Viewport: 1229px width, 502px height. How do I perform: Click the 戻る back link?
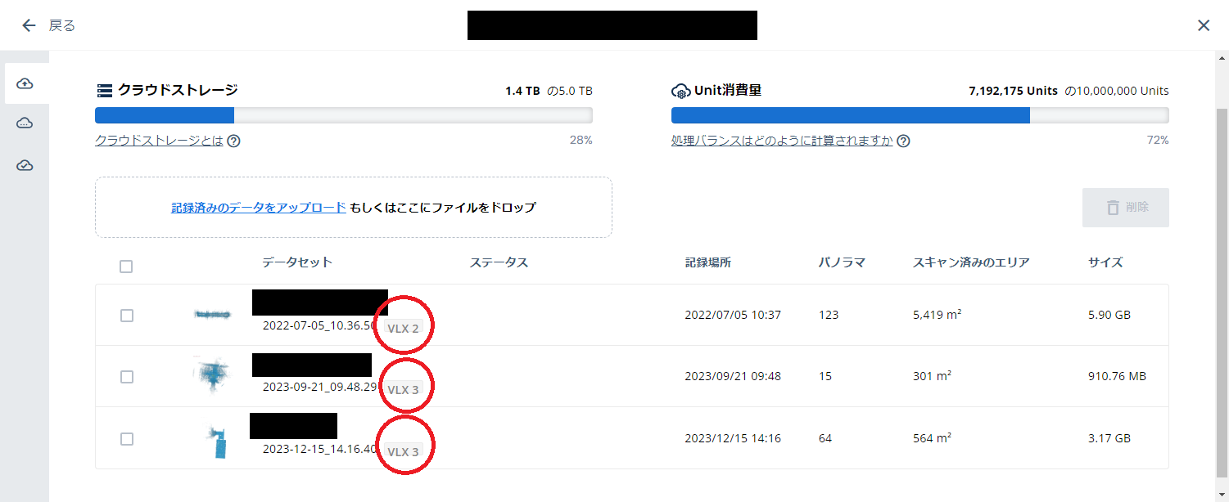62,25
